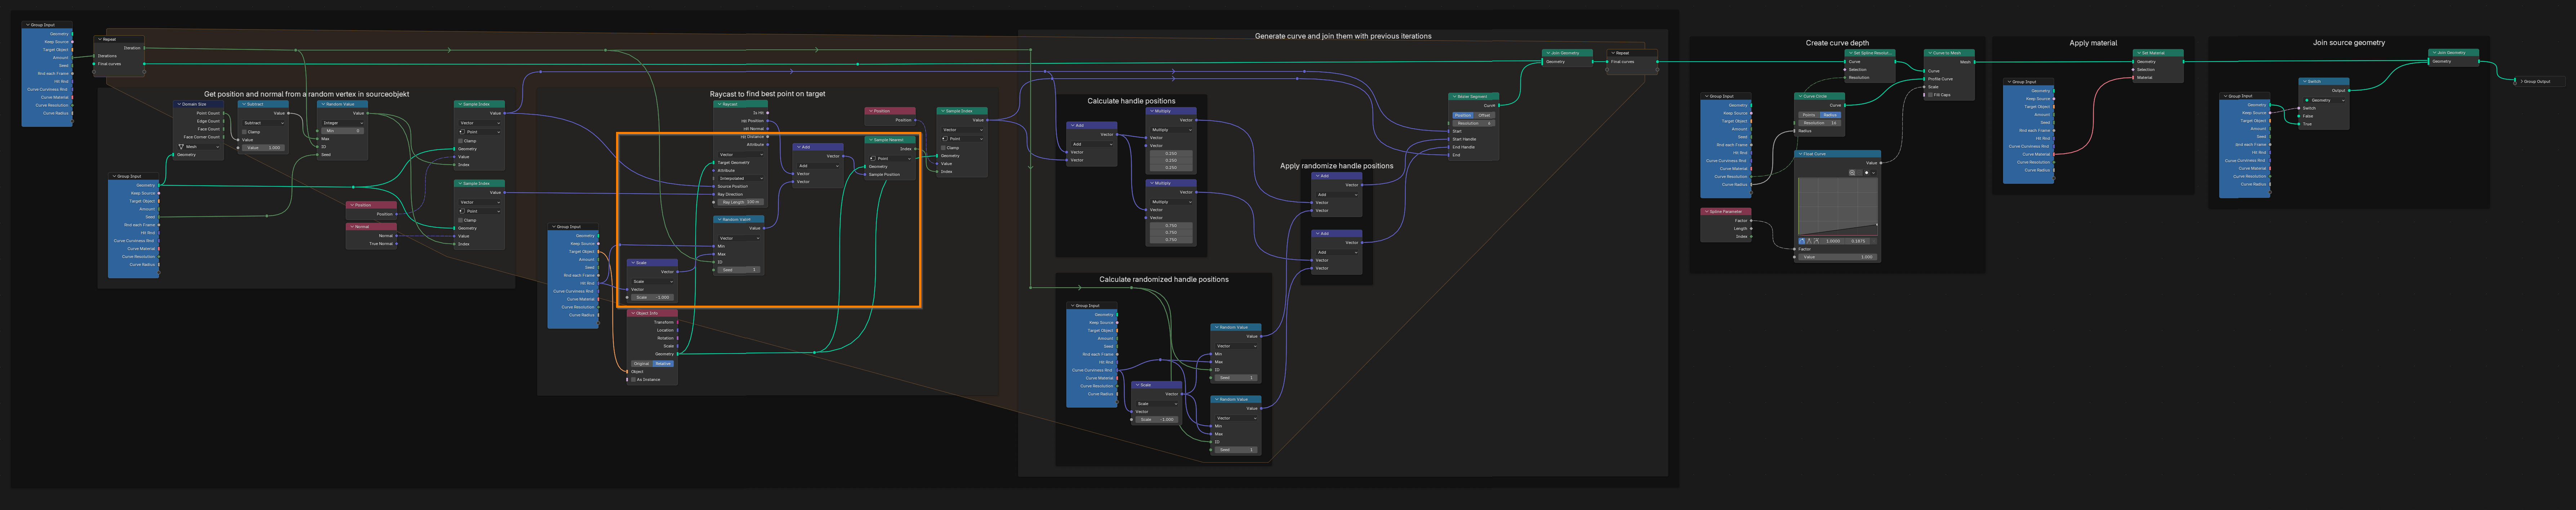This screenshot has height=510, width=2576.
Task: Open Geometry type dropdown in Switch node
Action: pyautogui.click(x=2324, y=100)
